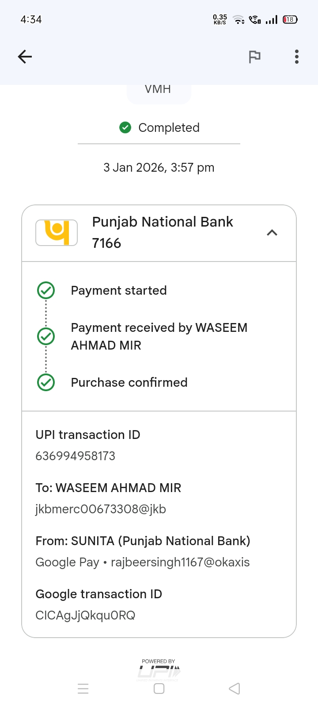Screen dimensions: 318x708
Task: Tap the rajbeersingh1167@okaxis sender address
Action: tap(180, 562)
